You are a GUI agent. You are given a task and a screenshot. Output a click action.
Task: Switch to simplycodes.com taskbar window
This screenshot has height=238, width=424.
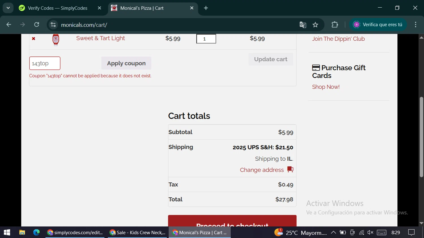point(75,232)
